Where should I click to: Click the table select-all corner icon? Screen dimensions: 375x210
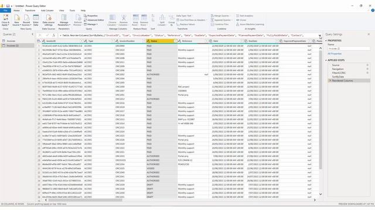tap(39, 41)
